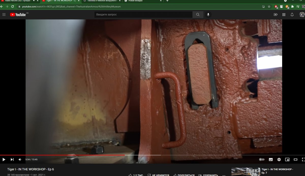Bookmark this page with the star
The width and height of the screenshot is (305, 176).
coord(269,6)
